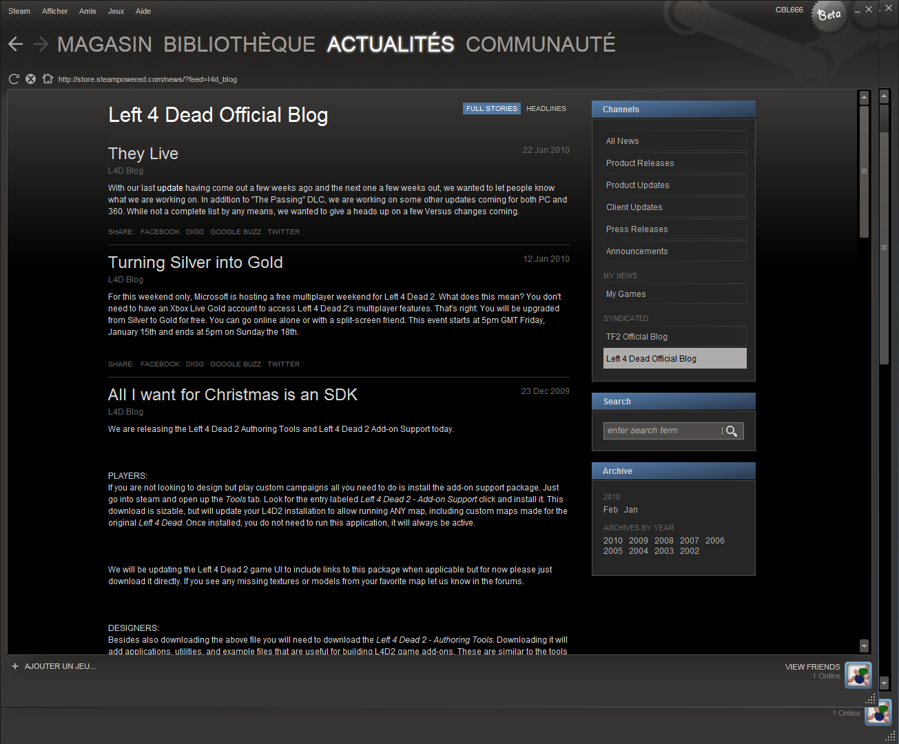This screenshot has width=899, height=744.
Task: Select the Left 4 Dead Official Blog channel
Action: coord(675,358)
